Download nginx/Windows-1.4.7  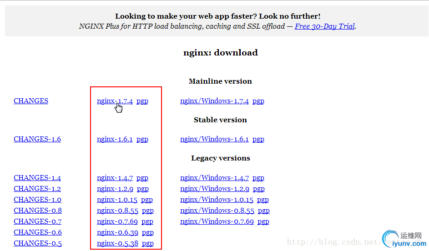pos(215,178)
